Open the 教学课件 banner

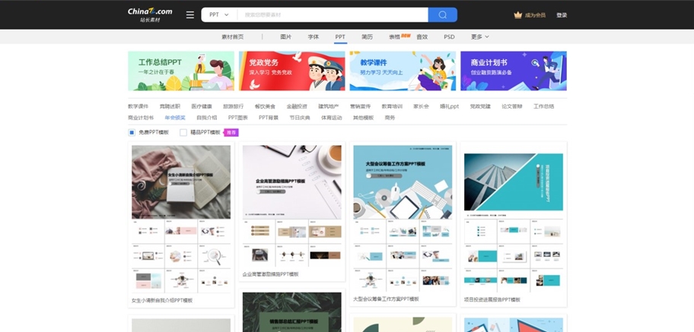(x=402, y=71)
